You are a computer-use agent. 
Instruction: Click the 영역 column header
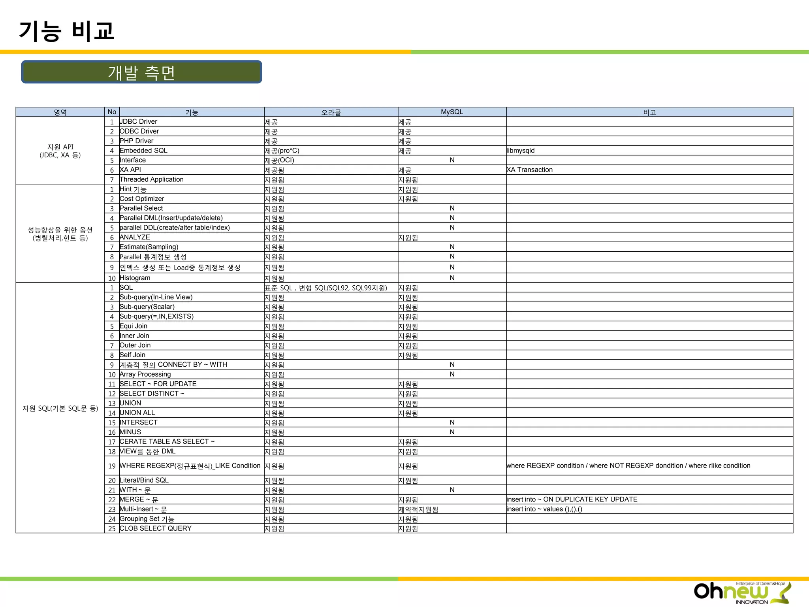click(x=60, y=112)
